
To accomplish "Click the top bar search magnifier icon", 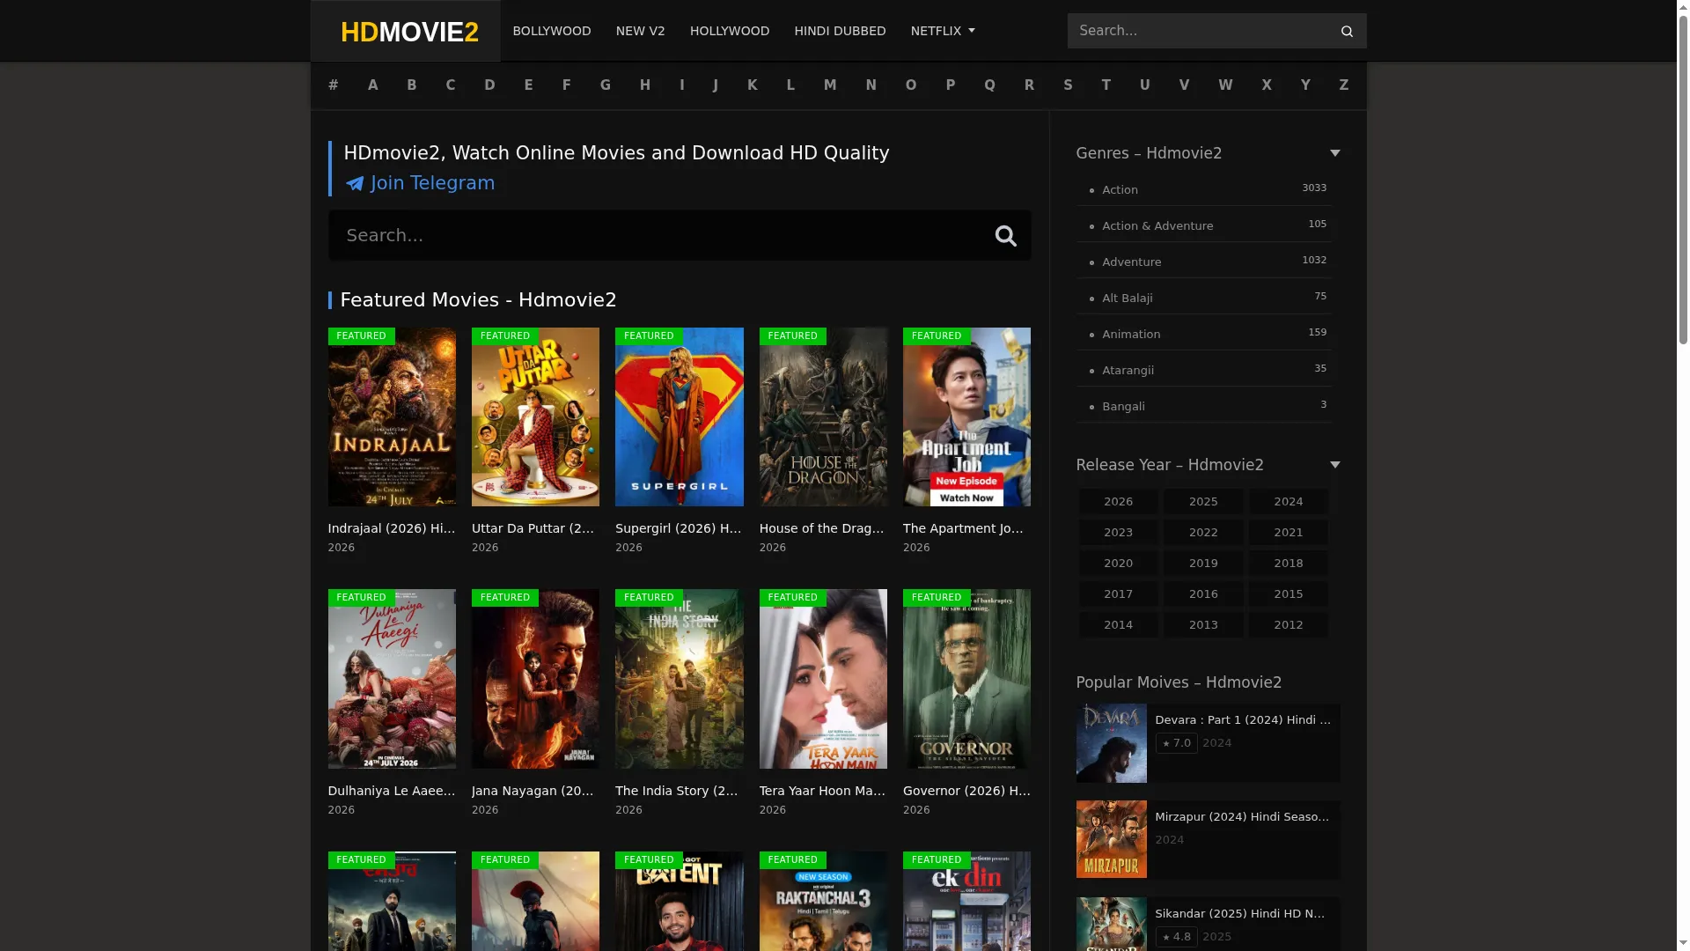I will tap(1347, 32).
